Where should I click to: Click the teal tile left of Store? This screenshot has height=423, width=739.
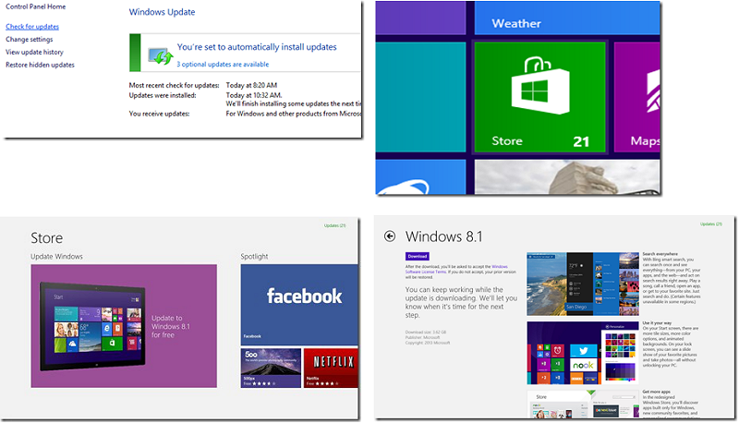[x=420, y=97]
